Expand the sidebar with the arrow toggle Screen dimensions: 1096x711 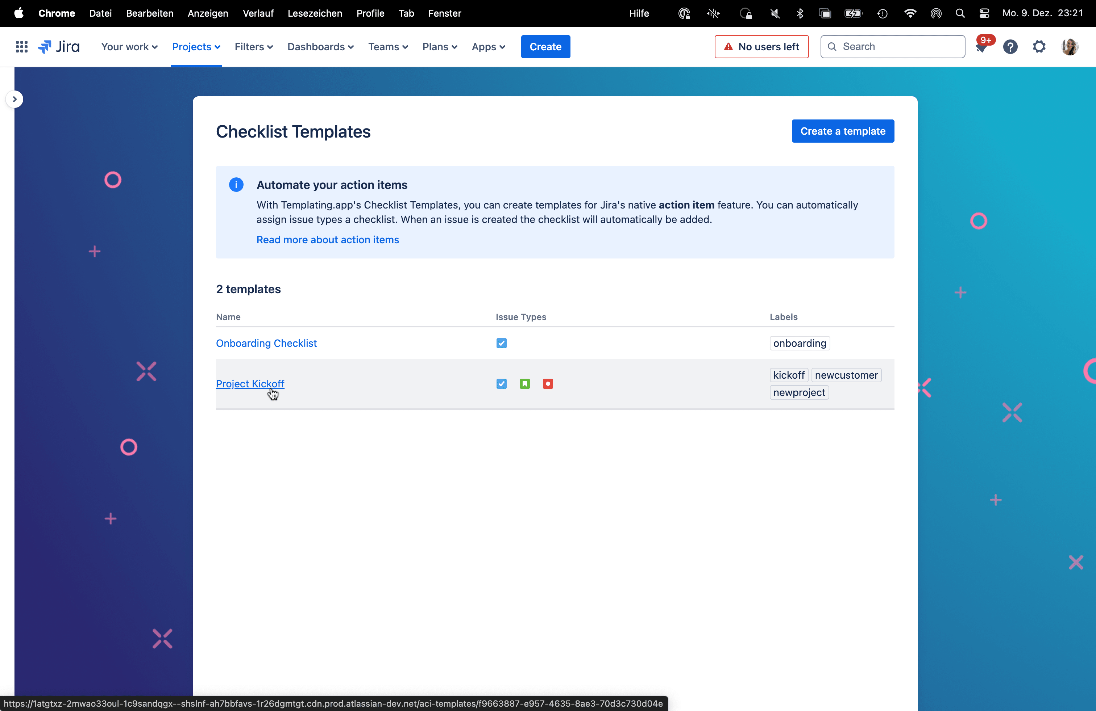pyautogui.click(x=15, y=99)
